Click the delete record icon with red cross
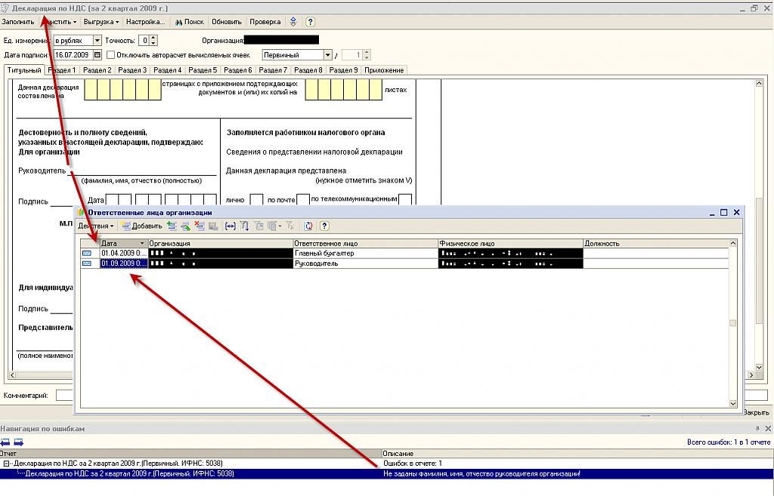774x496 pixels. [200, 226]
